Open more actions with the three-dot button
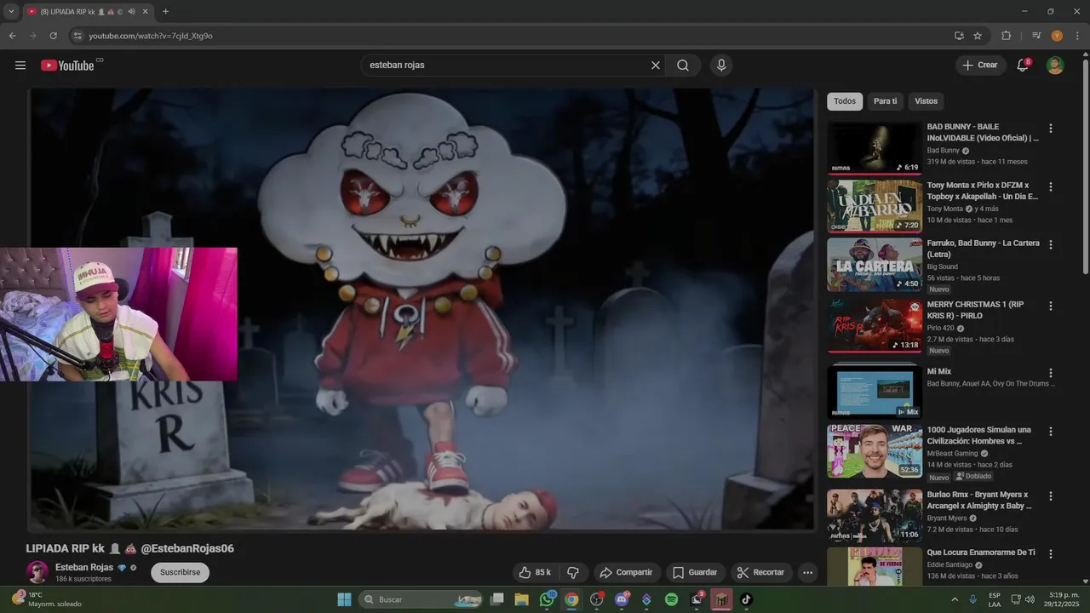 pyautogui.click(x=808, y=572)
